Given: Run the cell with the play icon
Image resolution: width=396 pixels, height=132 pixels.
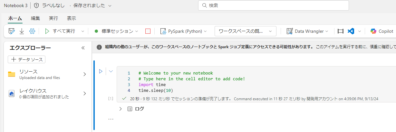Looking at the screenshot, I should coord(101,71).
